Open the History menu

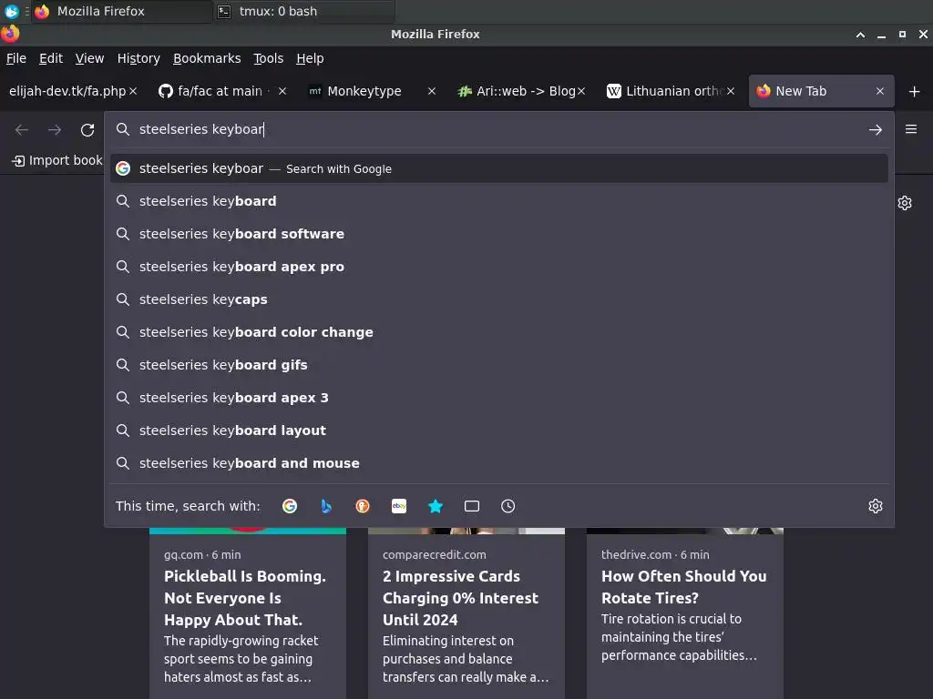138,58
